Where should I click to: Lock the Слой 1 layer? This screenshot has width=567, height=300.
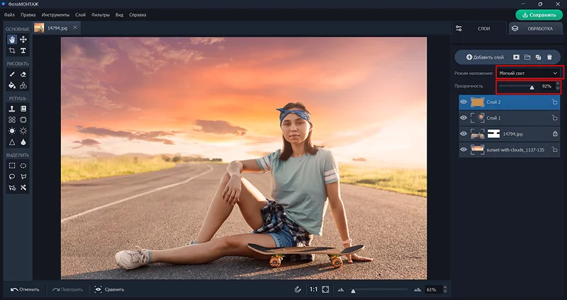click(x=555, y=118)
